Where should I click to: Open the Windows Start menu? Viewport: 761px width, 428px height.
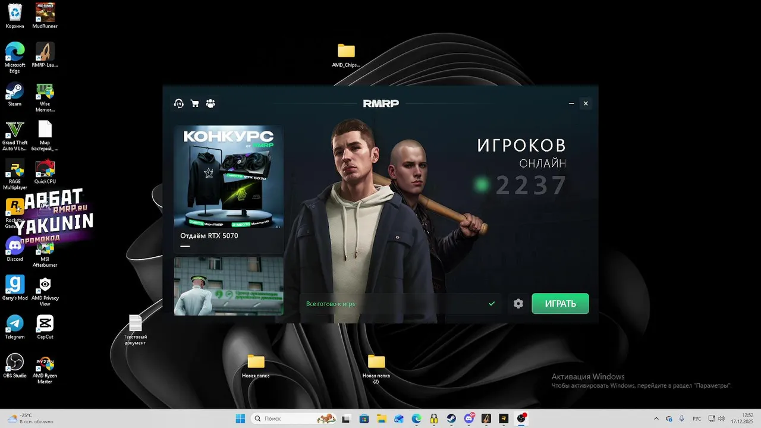[240, 418]
